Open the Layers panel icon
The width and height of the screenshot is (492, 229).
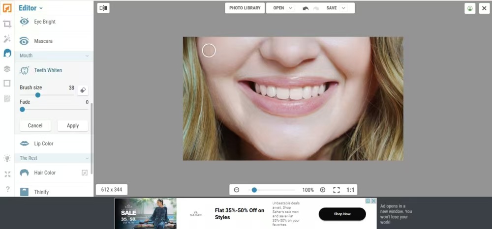tap(7, 69)
